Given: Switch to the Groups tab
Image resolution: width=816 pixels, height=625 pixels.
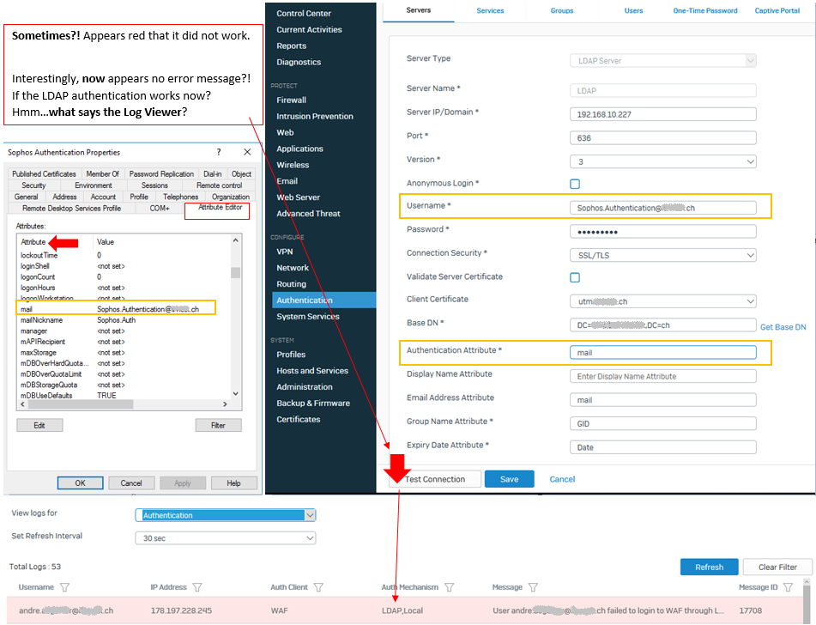Looking at the screenshot, I should (x=562, y=10).
